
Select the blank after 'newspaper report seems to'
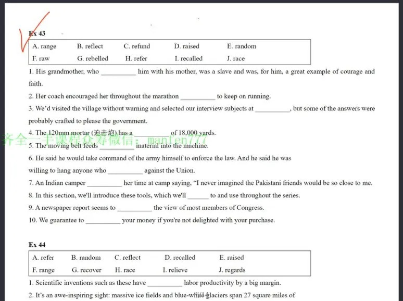point(135,208)
